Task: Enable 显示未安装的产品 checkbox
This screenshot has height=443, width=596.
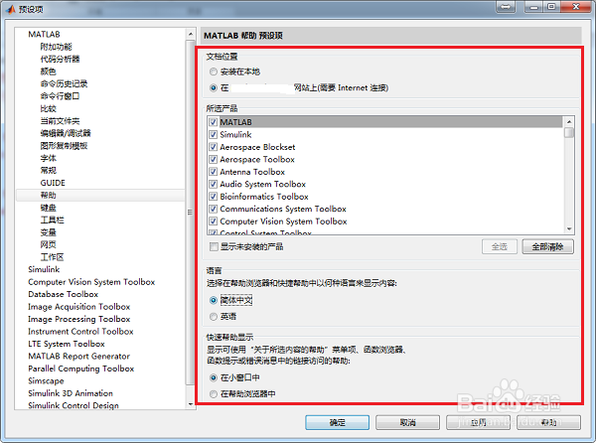Action: click(x=214, y=246)
